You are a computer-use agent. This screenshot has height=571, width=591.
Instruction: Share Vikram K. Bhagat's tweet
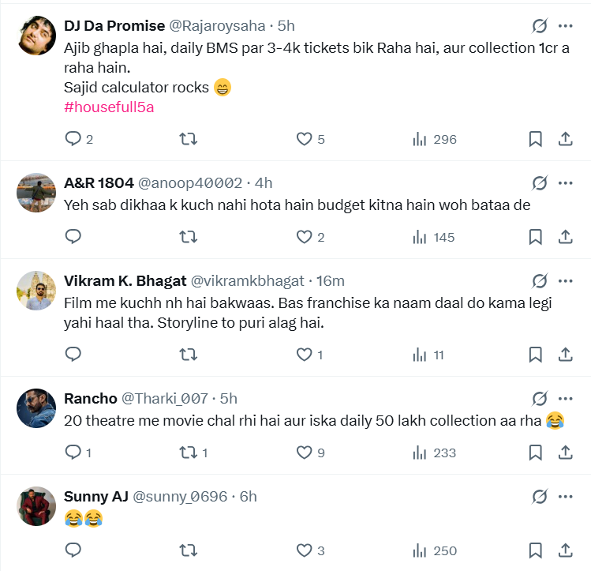click(566, 355)
